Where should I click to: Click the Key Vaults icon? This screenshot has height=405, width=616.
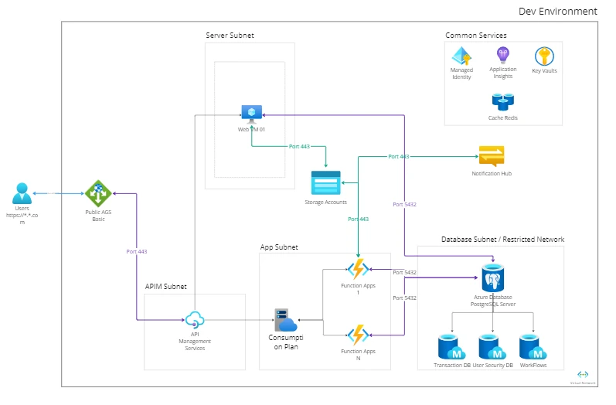tap(544, 56)
